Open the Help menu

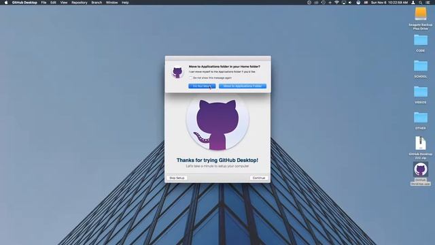click(x=125, y=3)
